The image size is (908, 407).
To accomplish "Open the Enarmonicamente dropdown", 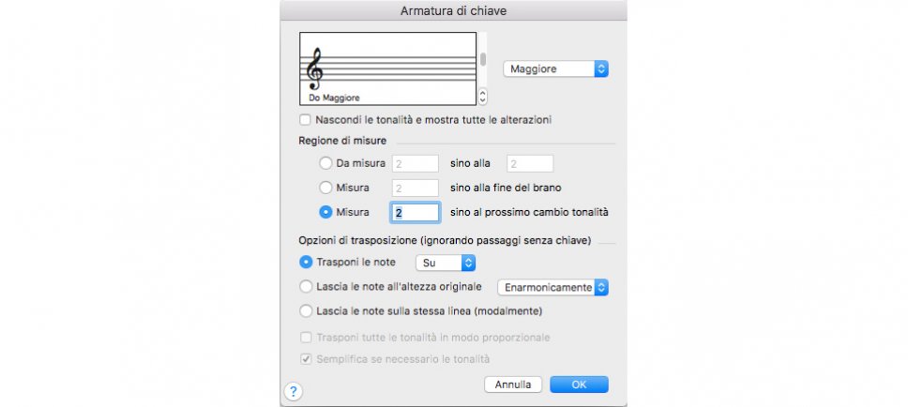I will [x=553, y=287].
